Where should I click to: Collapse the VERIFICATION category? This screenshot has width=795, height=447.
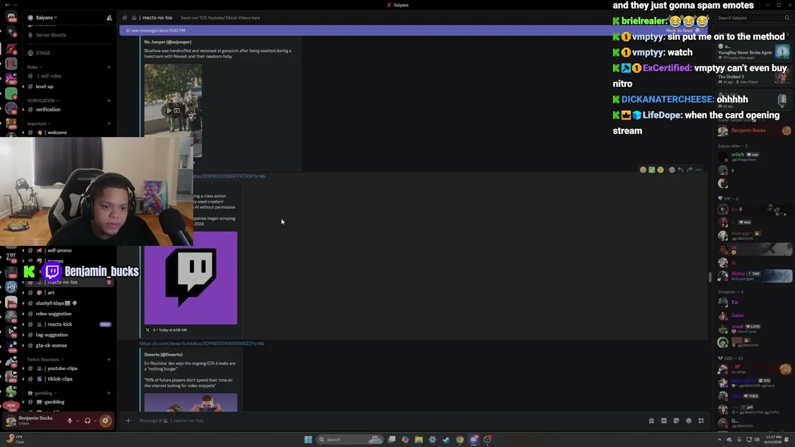[x=43, y=101]
